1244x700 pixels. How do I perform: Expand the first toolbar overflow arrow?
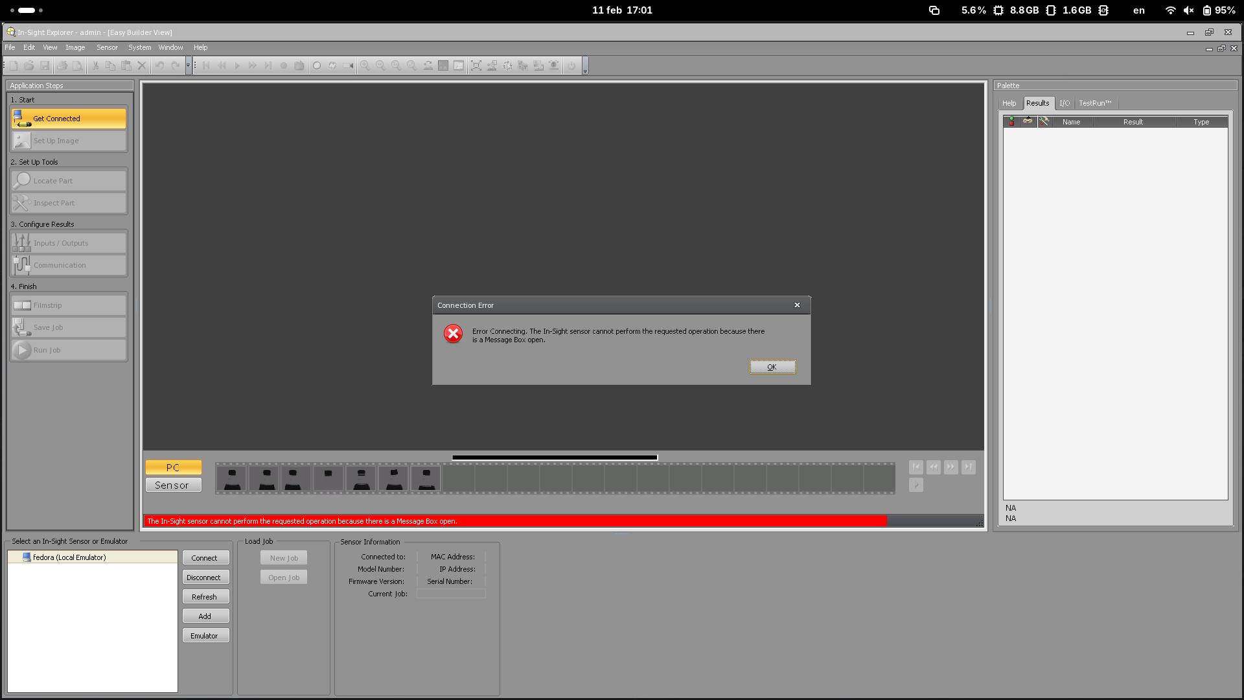click(x=189, y=65)
